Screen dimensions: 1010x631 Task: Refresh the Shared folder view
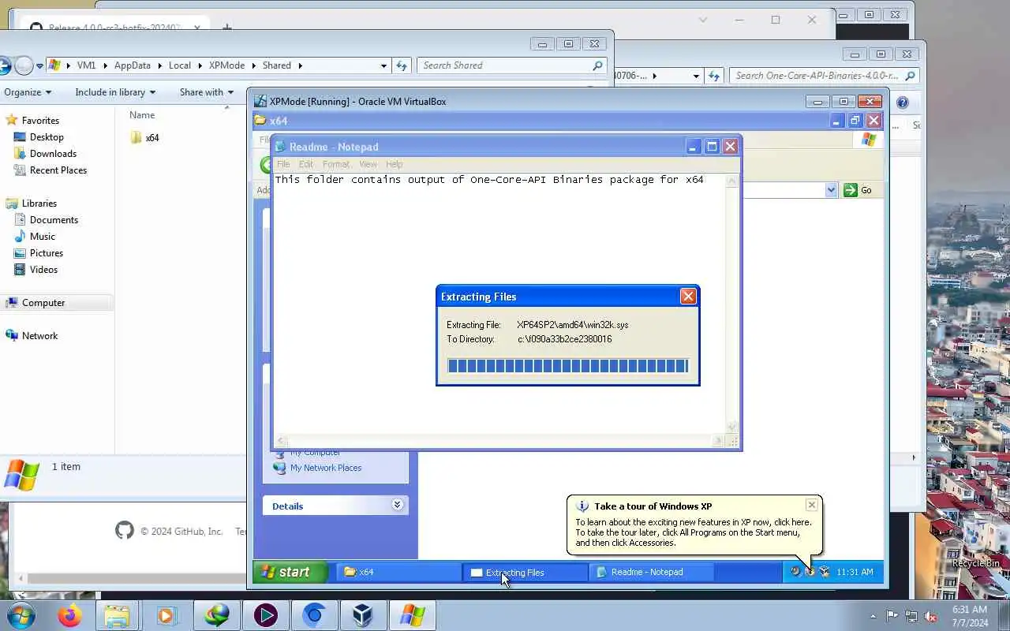point(402,65)
